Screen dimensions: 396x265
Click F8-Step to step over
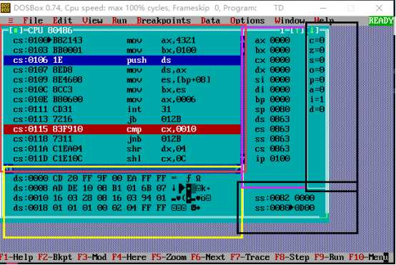[x=292, y=257]
